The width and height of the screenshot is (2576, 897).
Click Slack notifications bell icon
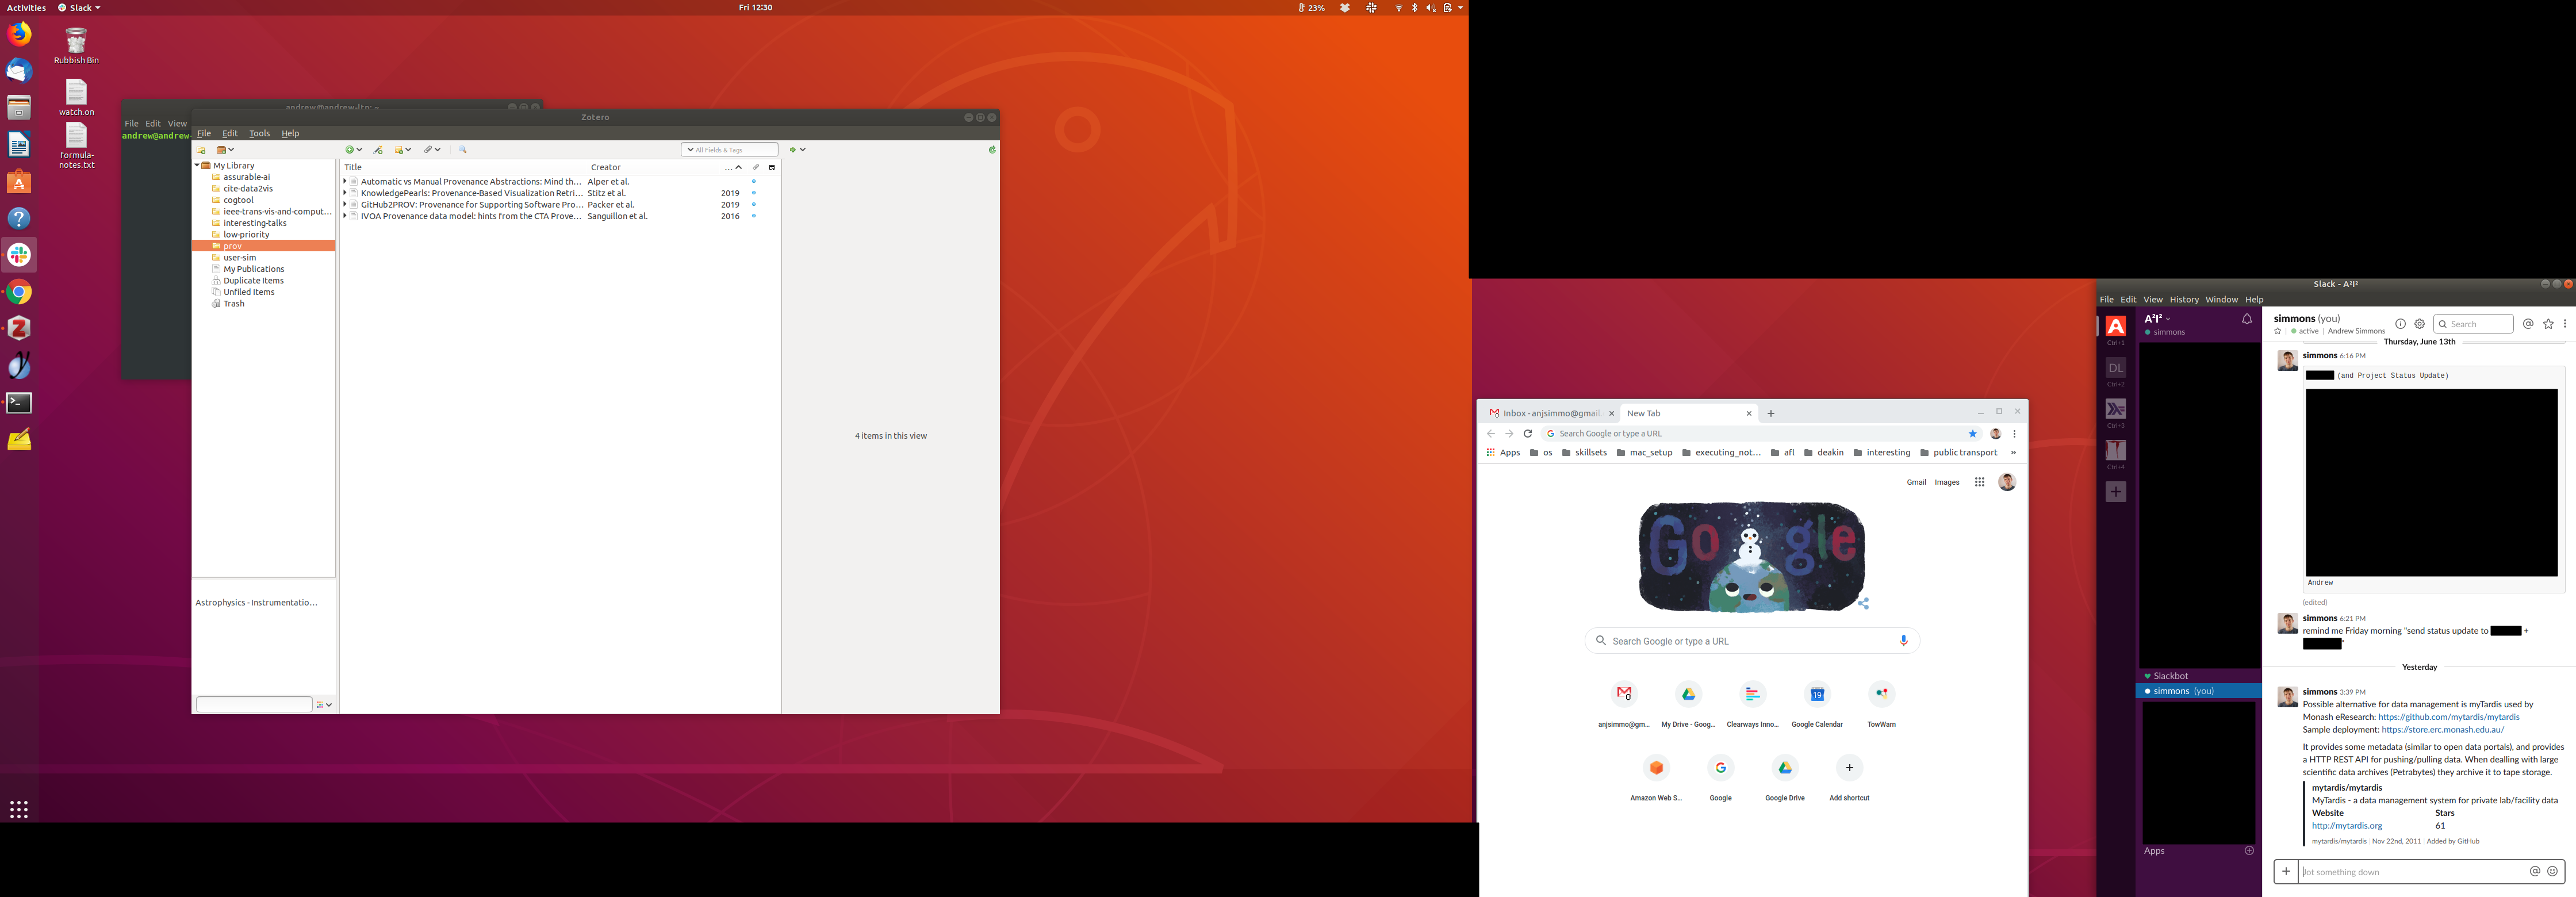[x=2246, y=320]
